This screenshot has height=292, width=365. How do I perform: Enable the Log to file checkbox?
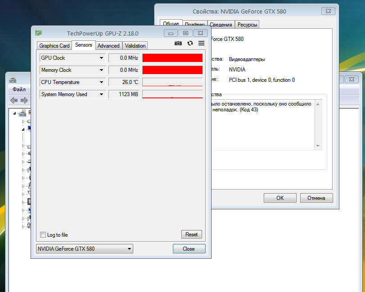43,234
